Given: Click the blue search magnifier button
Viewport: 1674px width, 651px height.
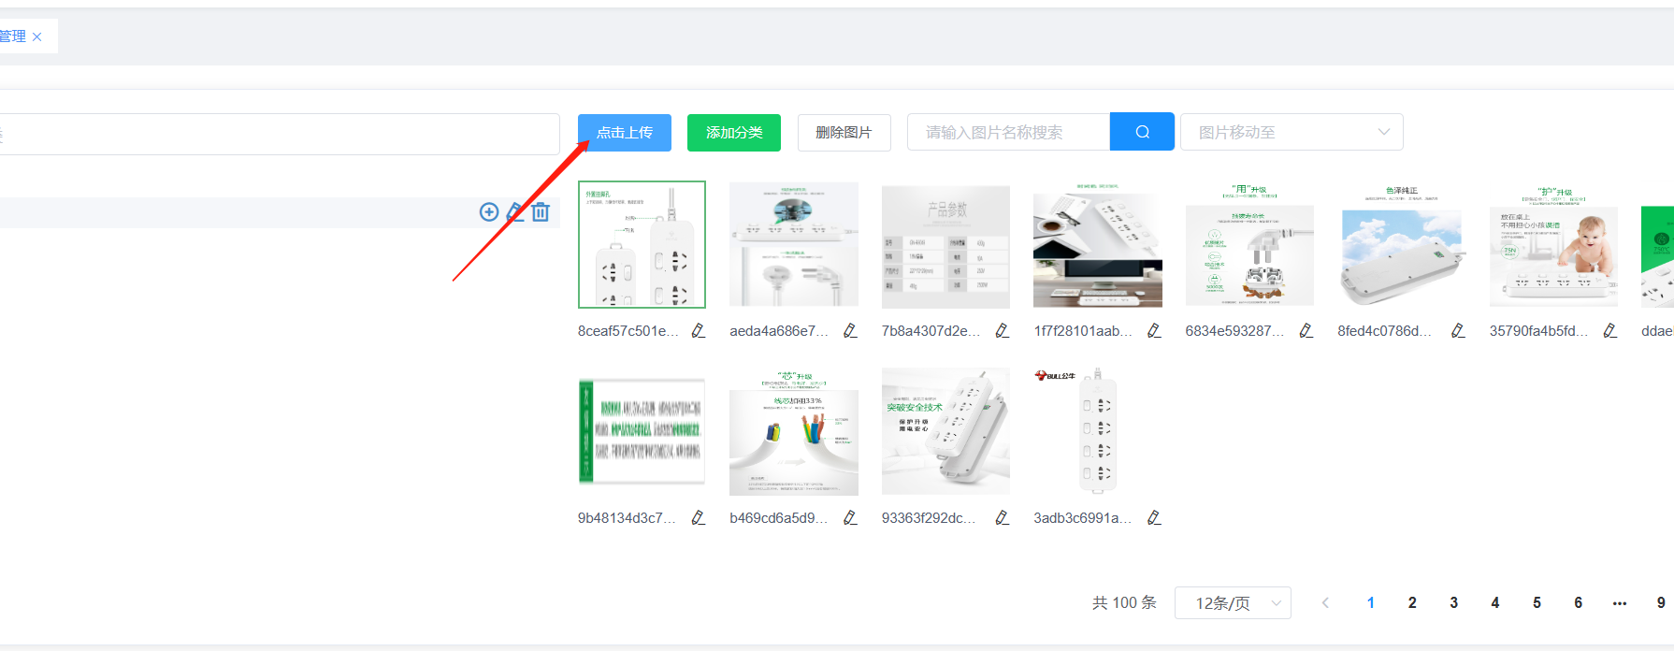Looking at the screenshot, I should 1142,132.
